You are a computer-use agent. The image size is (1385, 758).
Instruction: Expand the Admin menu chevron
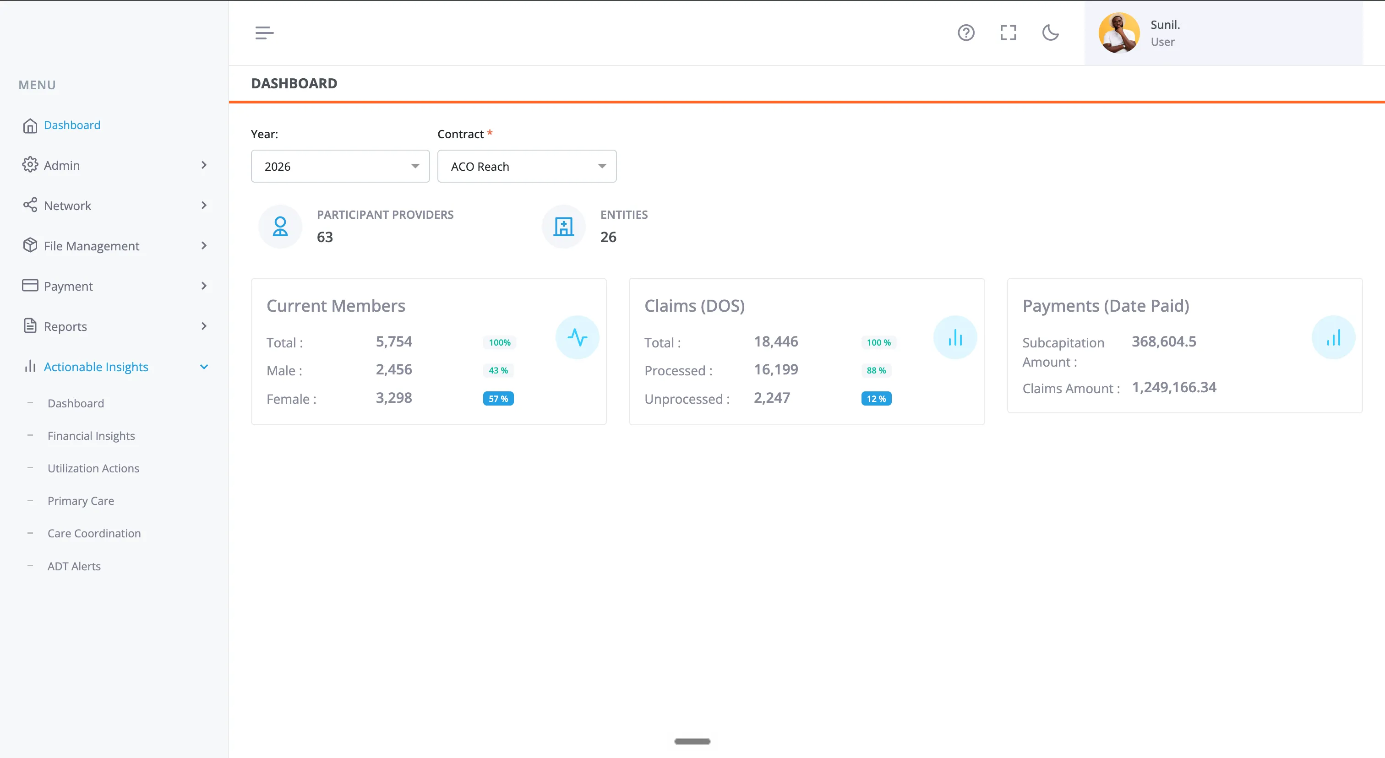click(x=204, y=165)
